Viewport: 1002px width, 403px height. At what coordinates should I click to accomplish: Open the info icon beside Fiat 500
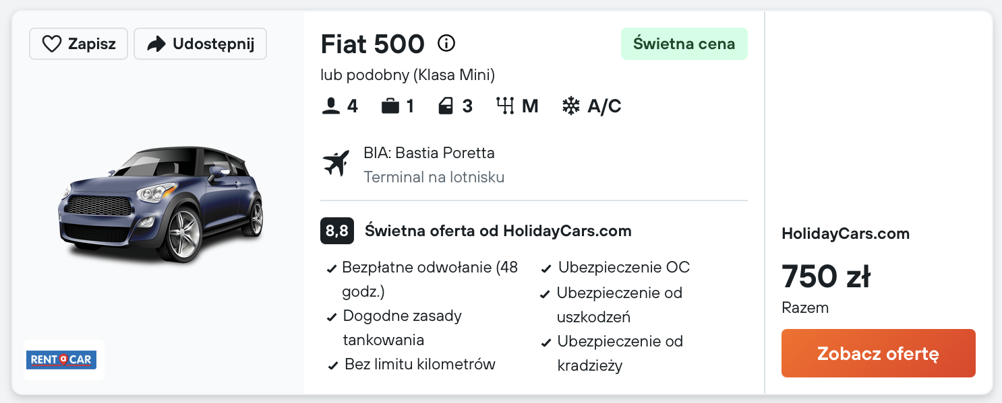[x=446, y=44]
